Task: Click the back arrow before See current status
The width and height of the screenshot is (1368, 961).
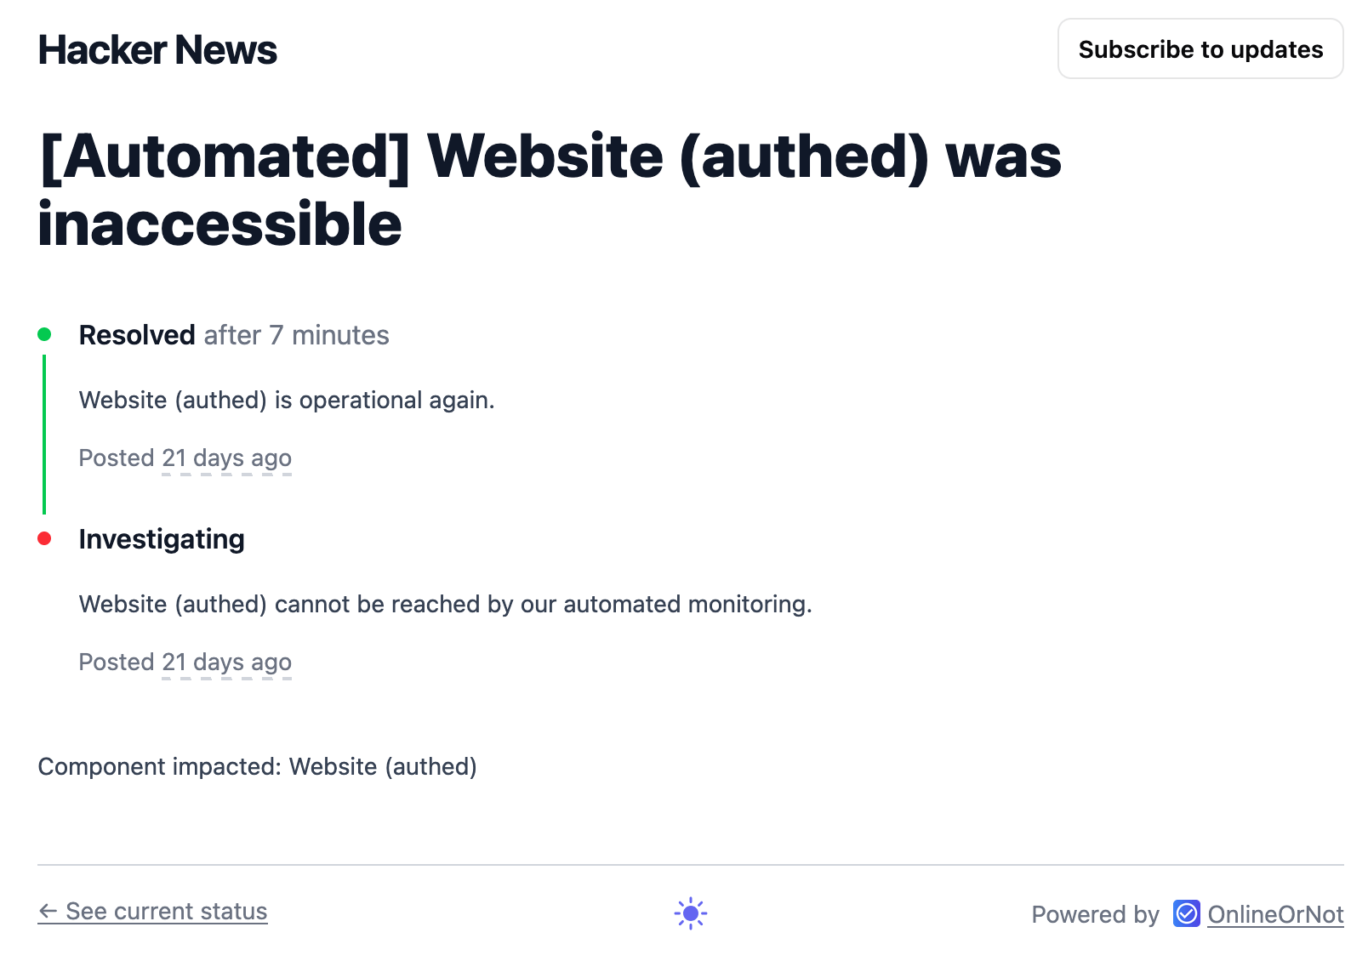Action: [48, 912]
